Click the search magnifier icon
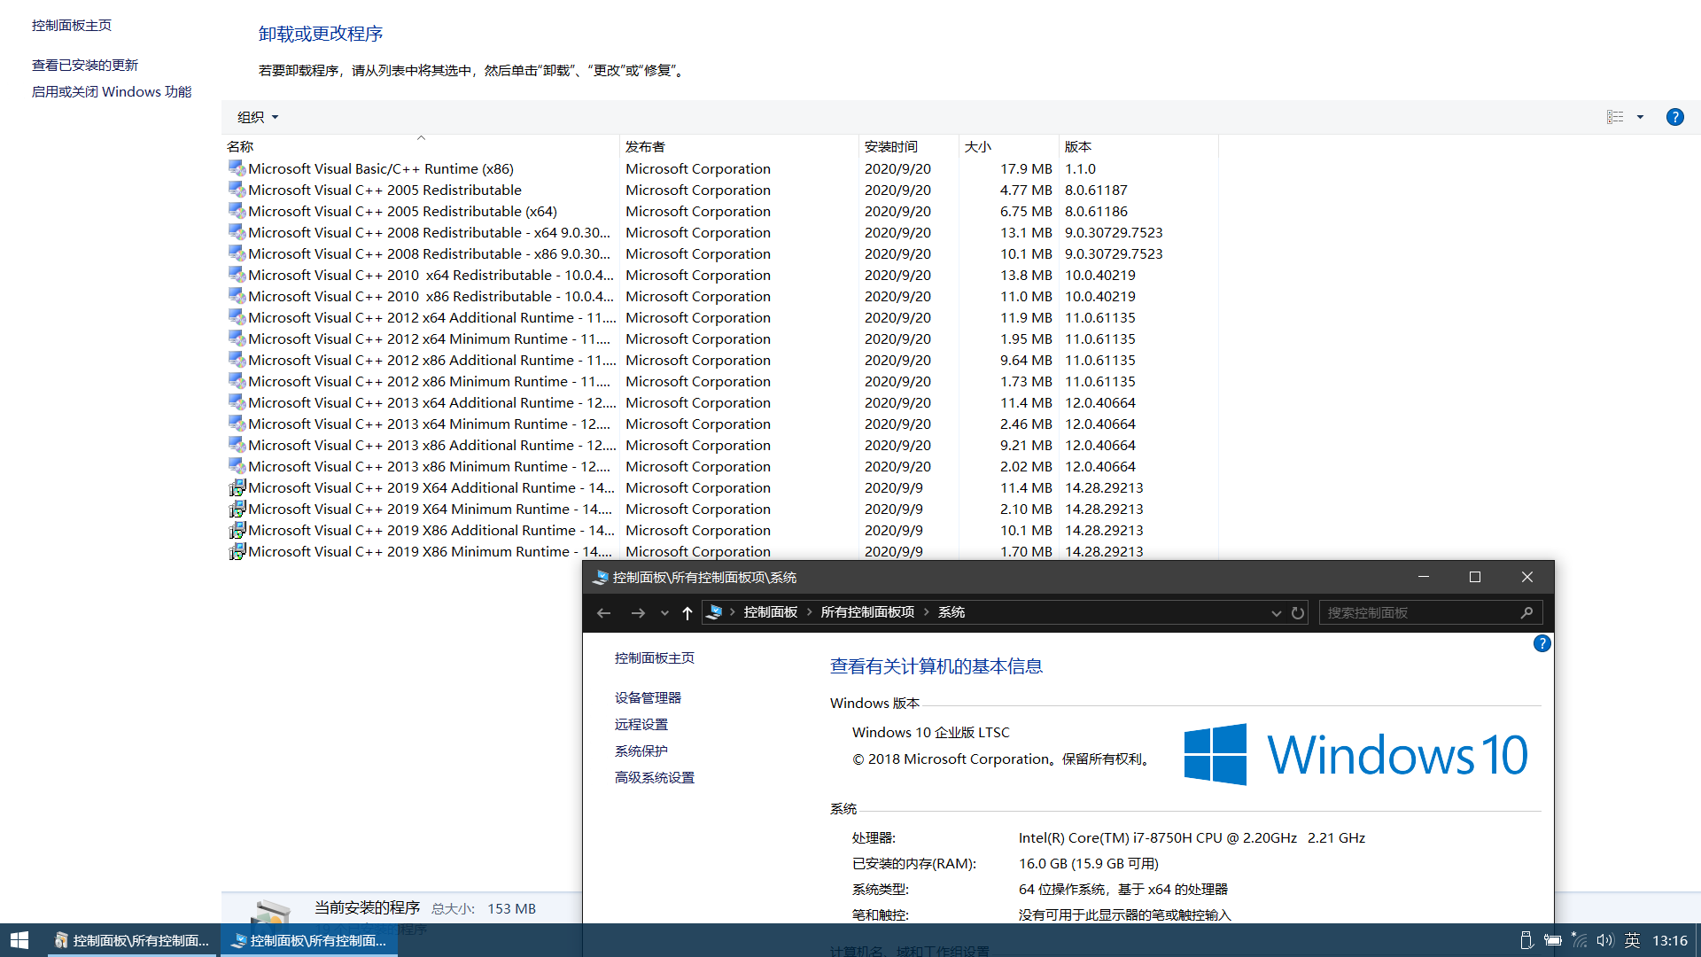Viewport: 1701px width, 957px height. pos(1526,612)
